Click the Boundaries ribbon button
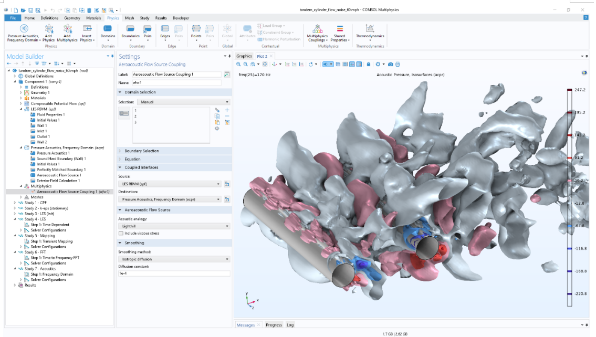Screen dimensions: 596x337 (130, 33)
